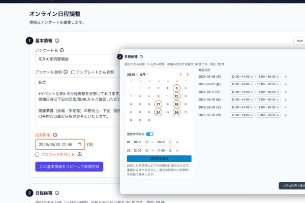
Task: Click info icon beside パスワードを付ける
Action: pyautogui.click(x=80, y=154)
